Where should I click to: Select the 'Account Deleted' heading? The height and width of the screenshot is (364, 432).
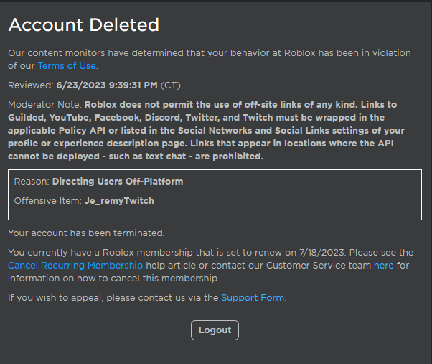click(x=84, y=25)
